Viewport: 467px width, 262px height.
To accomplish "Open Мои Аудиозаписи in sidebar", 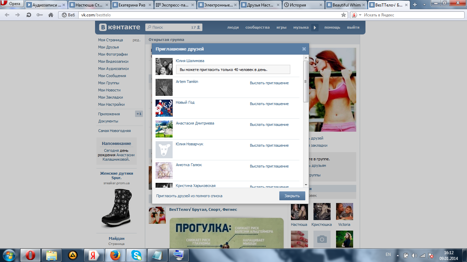I will coord(113,69).
